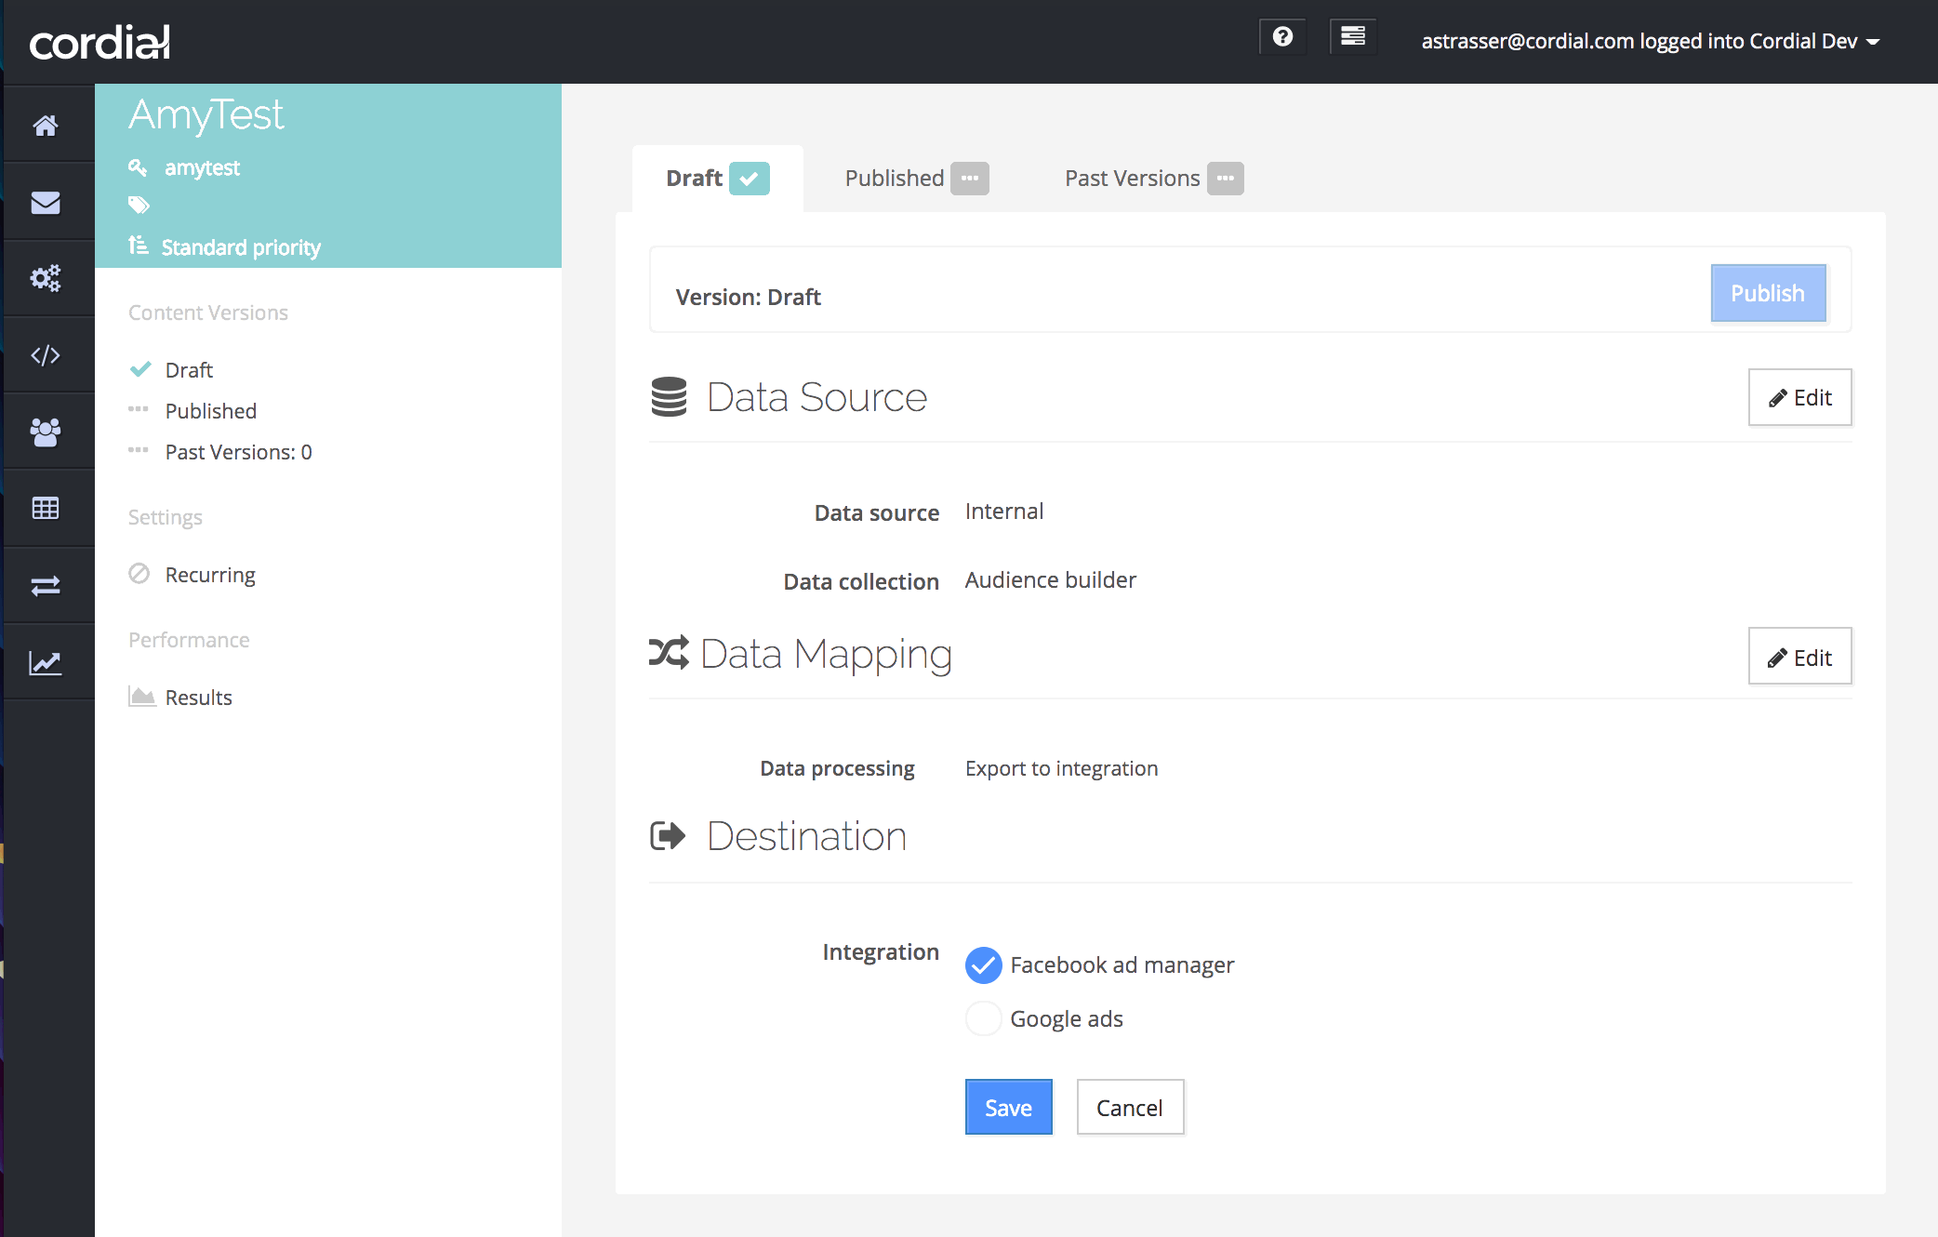Cancel the destination changes
The width and height of the screenshot is (1938, 1237).
tap(1130, 1107)
